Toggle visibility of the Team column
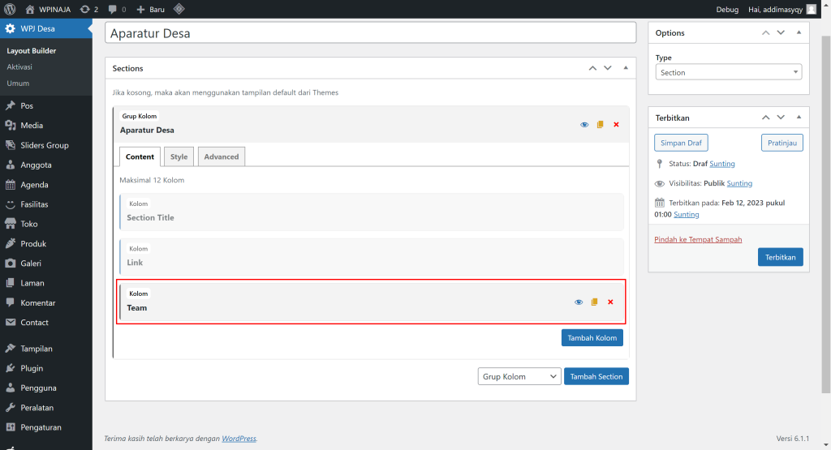 pyautogui.click(x=578, y=302)
